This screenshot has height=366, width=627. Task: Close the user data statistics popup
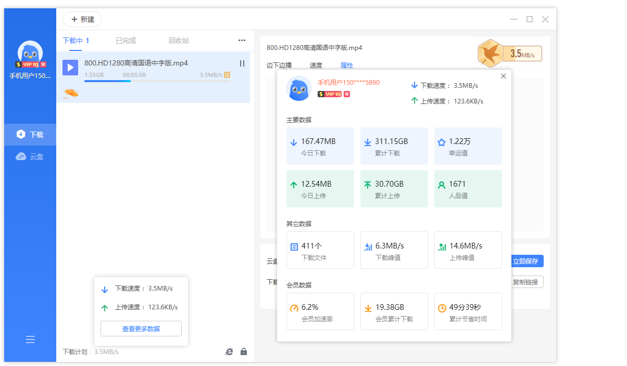[x=503, y=76]
